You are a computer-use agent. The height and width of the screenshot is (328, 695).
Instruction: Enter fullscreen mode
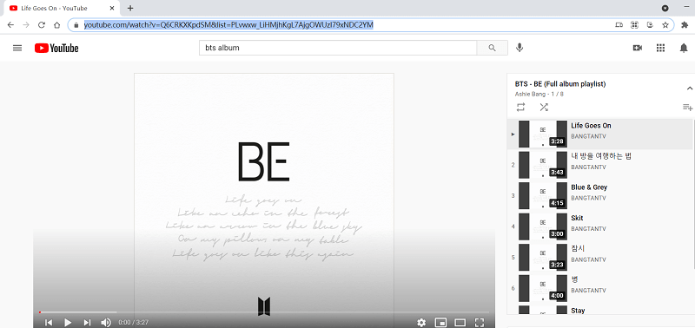pyautogui.click(x=480, y=322)
